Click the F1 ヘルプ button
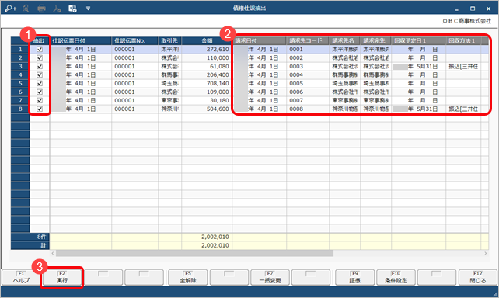 pos(21,277)
